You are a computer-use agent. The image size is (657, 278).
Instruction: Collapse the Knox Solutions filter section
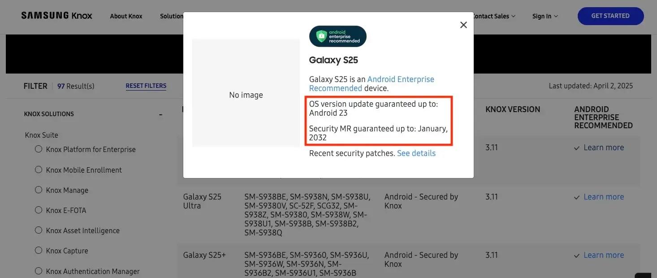click(161, 114)
